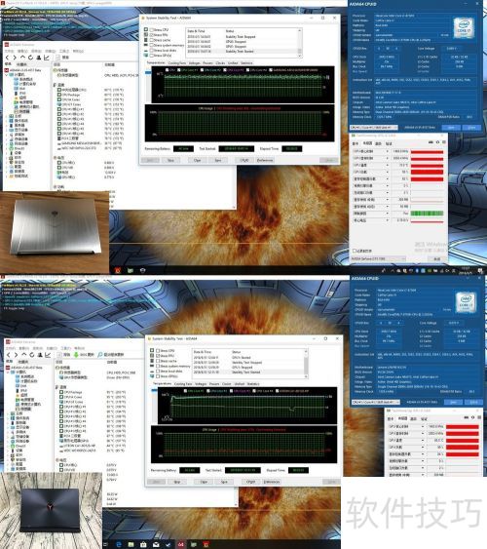The width and height of the screenshot is (487, 549).
Task: Open File Explorer on lower taskbar
Action: (x=131, y=544)
